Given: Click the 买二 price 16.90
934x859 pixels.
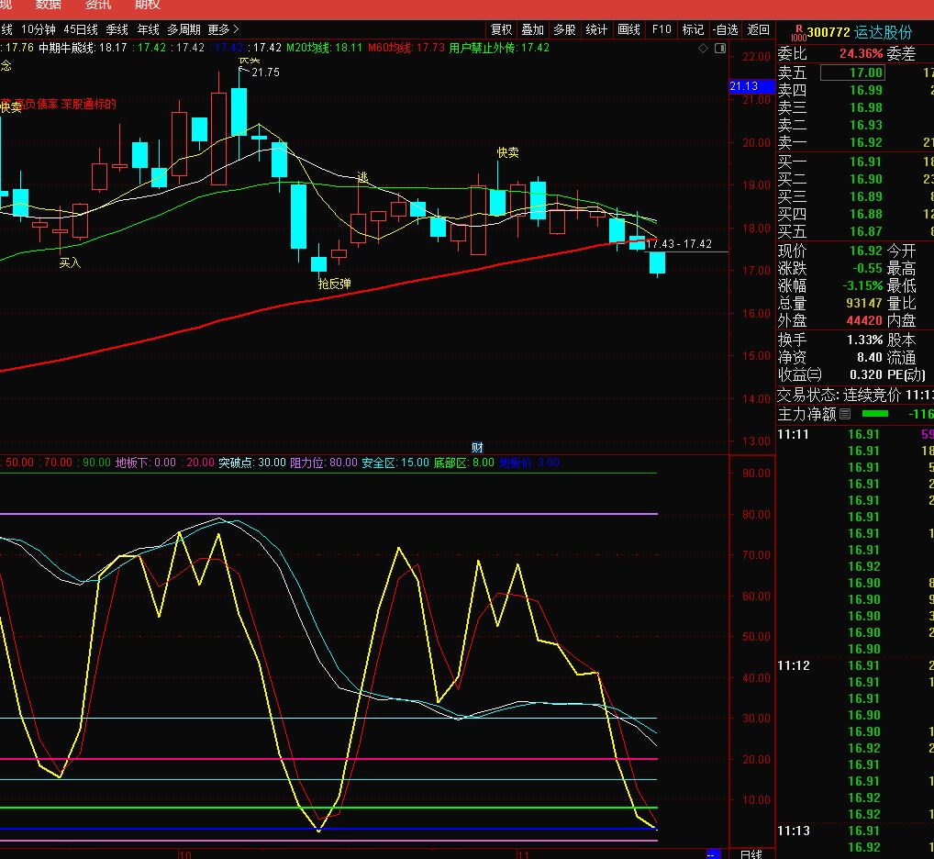Looking at the screenshot, I should pyautogui.click(x=865, y=179).
